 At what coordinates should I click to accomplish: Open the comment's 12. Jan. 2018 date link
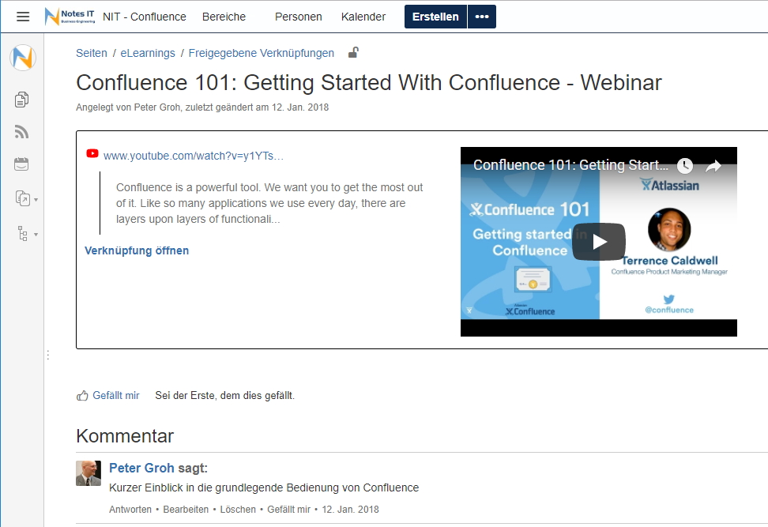coord(350,510)
